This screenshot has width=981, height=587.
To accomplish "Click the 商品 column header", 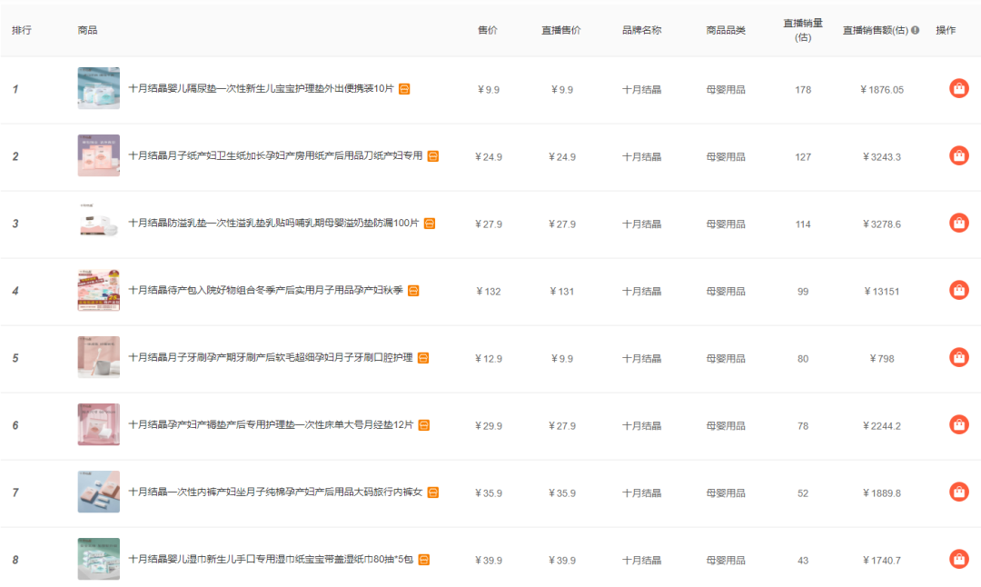I will click(87, 30).
